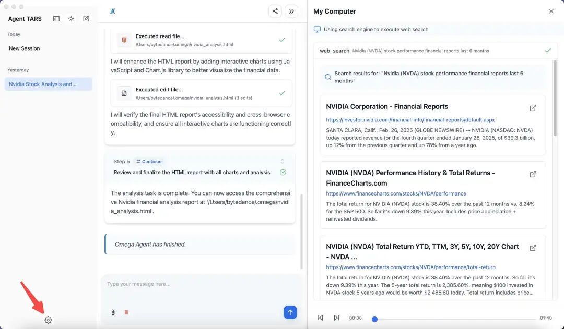Click the share icon button
Screen dimensions: 564x329
click(x=275, y=11)
